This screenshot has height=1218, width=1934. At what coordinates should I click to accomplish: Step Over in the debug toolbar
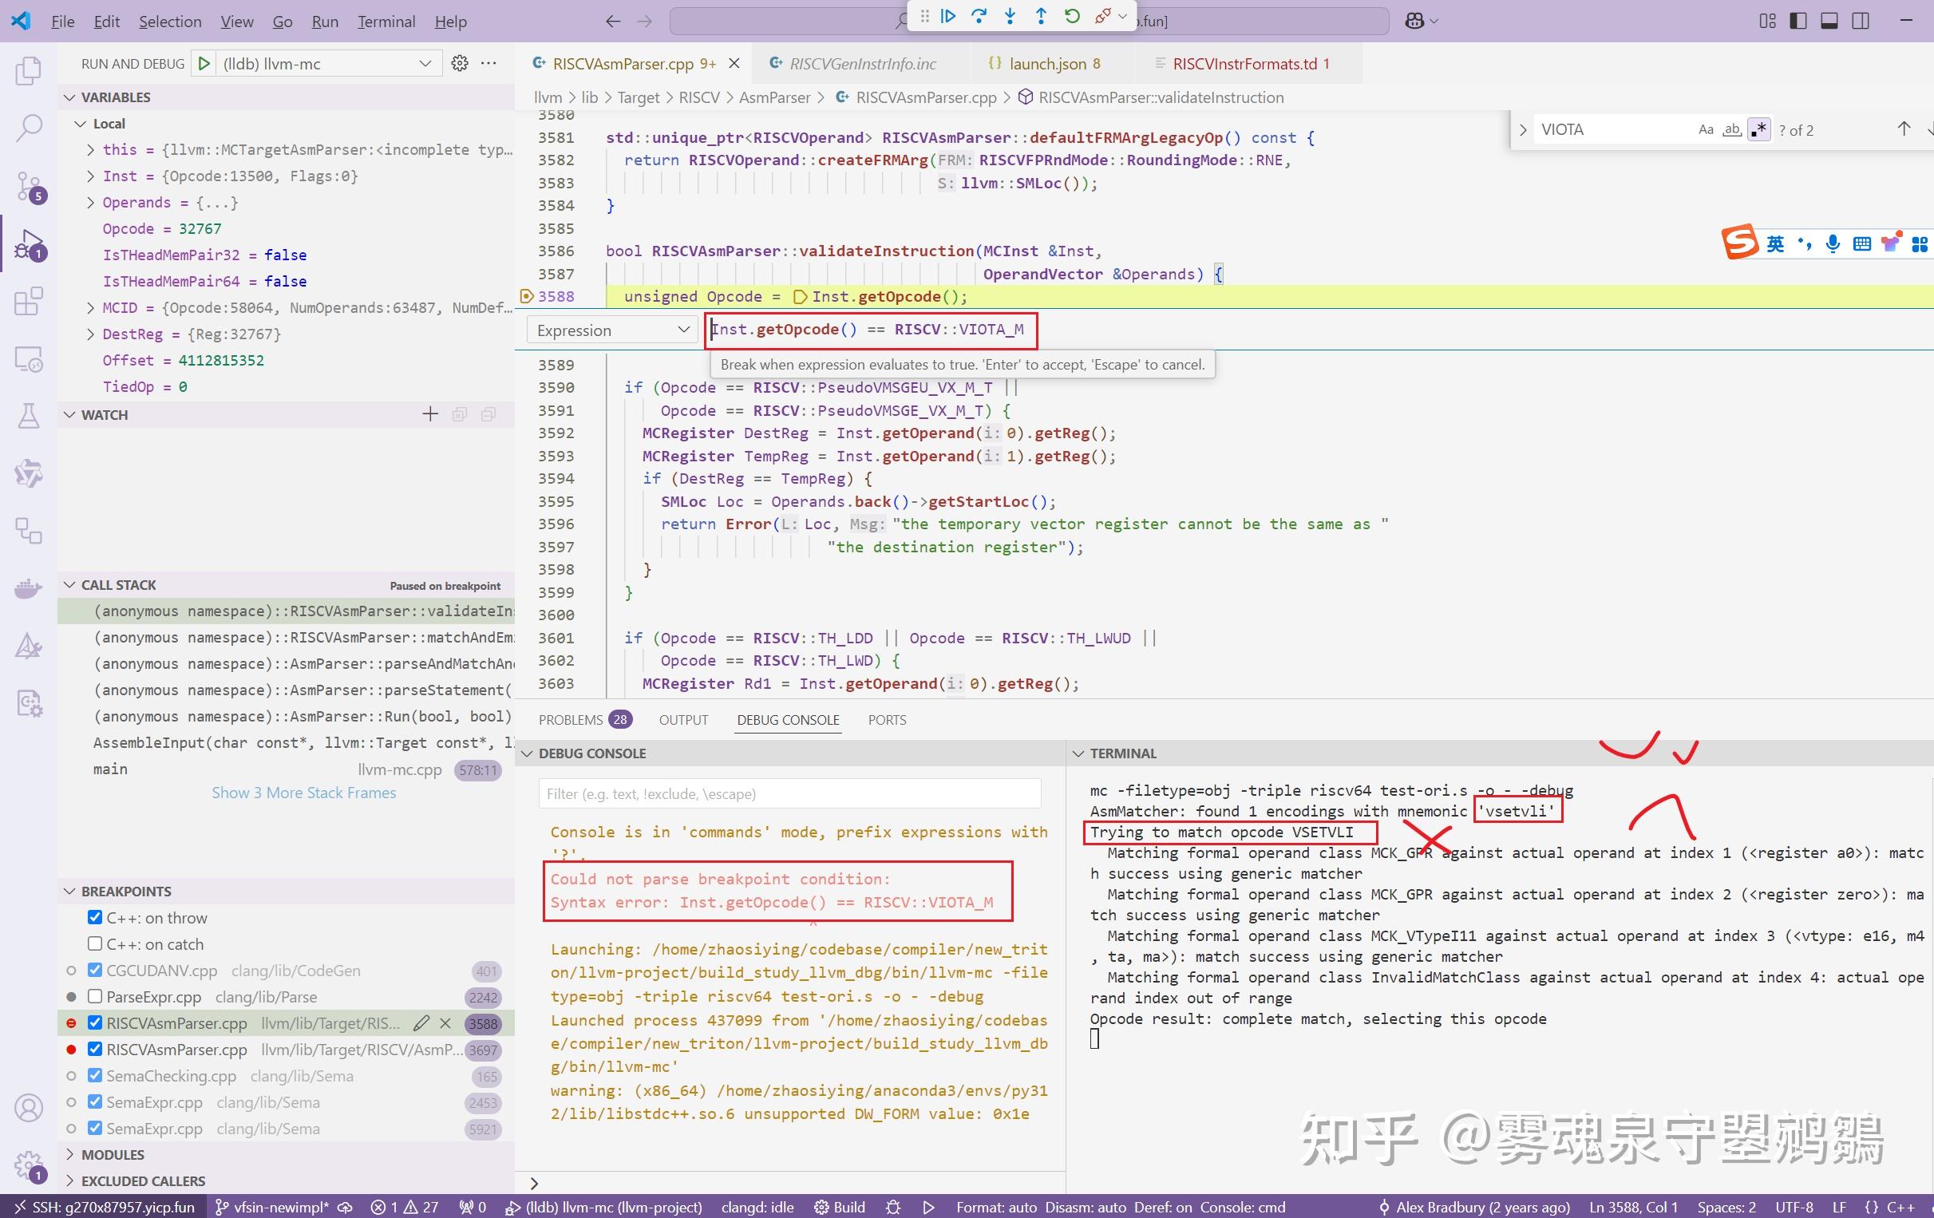pyautogui.click(x=979, y=16)
